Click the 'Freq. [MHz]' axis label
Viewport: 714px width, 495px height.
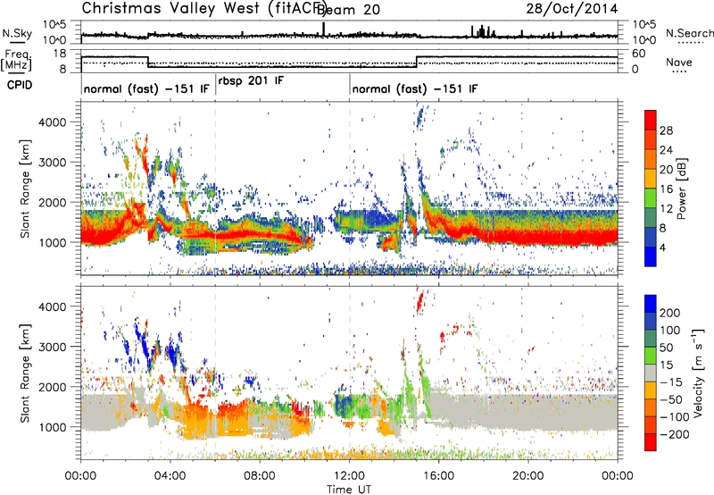pyautogui.click(x=16, y=61)
